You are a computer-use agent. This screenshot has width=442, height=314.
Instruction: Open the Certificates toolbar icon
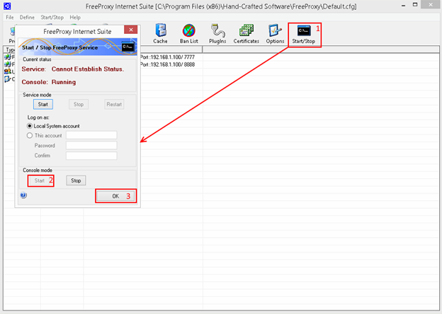point(246,33)
